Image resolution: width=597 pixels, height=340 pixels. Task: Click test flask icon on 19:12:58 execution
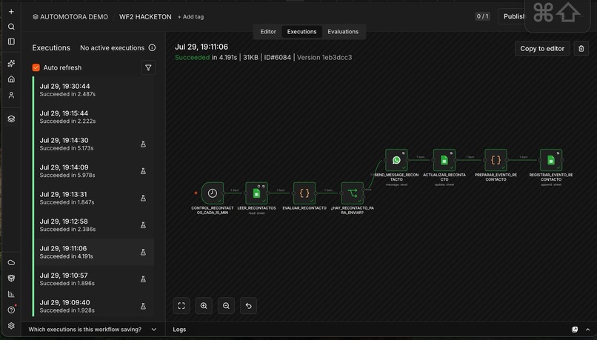click(143, 225)
